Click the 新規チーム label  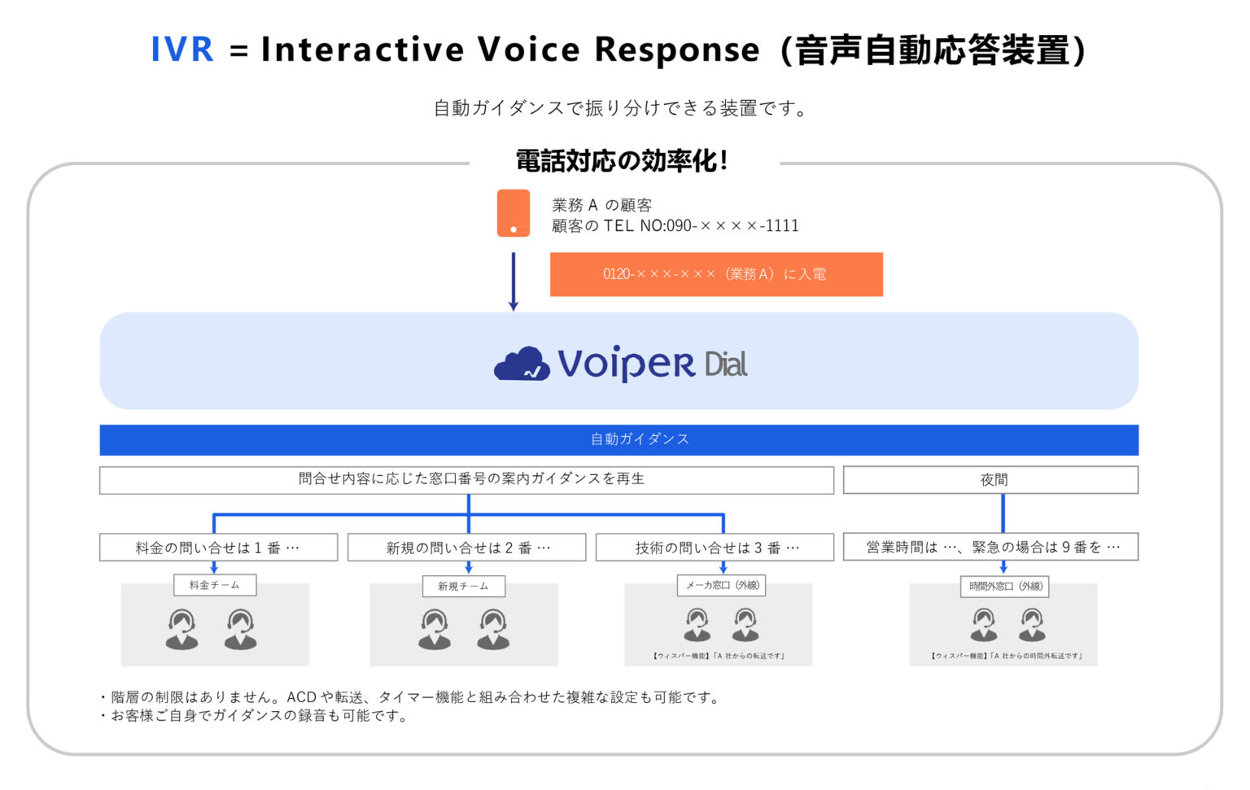click(463, 586)
